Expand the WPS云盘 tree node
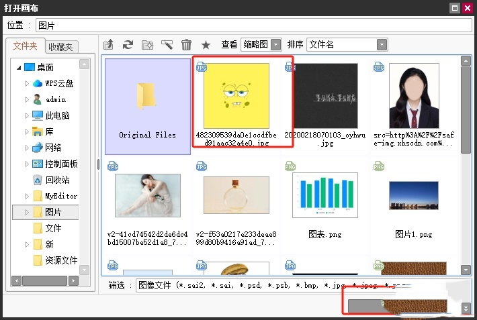Image resolution: width=477 pixels, height=320 pixels. click(27, 83)
